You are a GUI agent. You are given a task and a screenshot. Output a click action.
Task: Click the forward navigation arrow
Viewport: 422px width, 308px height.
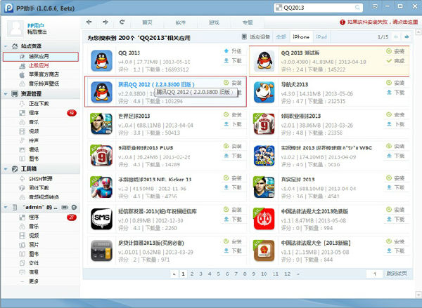point(105,22)
